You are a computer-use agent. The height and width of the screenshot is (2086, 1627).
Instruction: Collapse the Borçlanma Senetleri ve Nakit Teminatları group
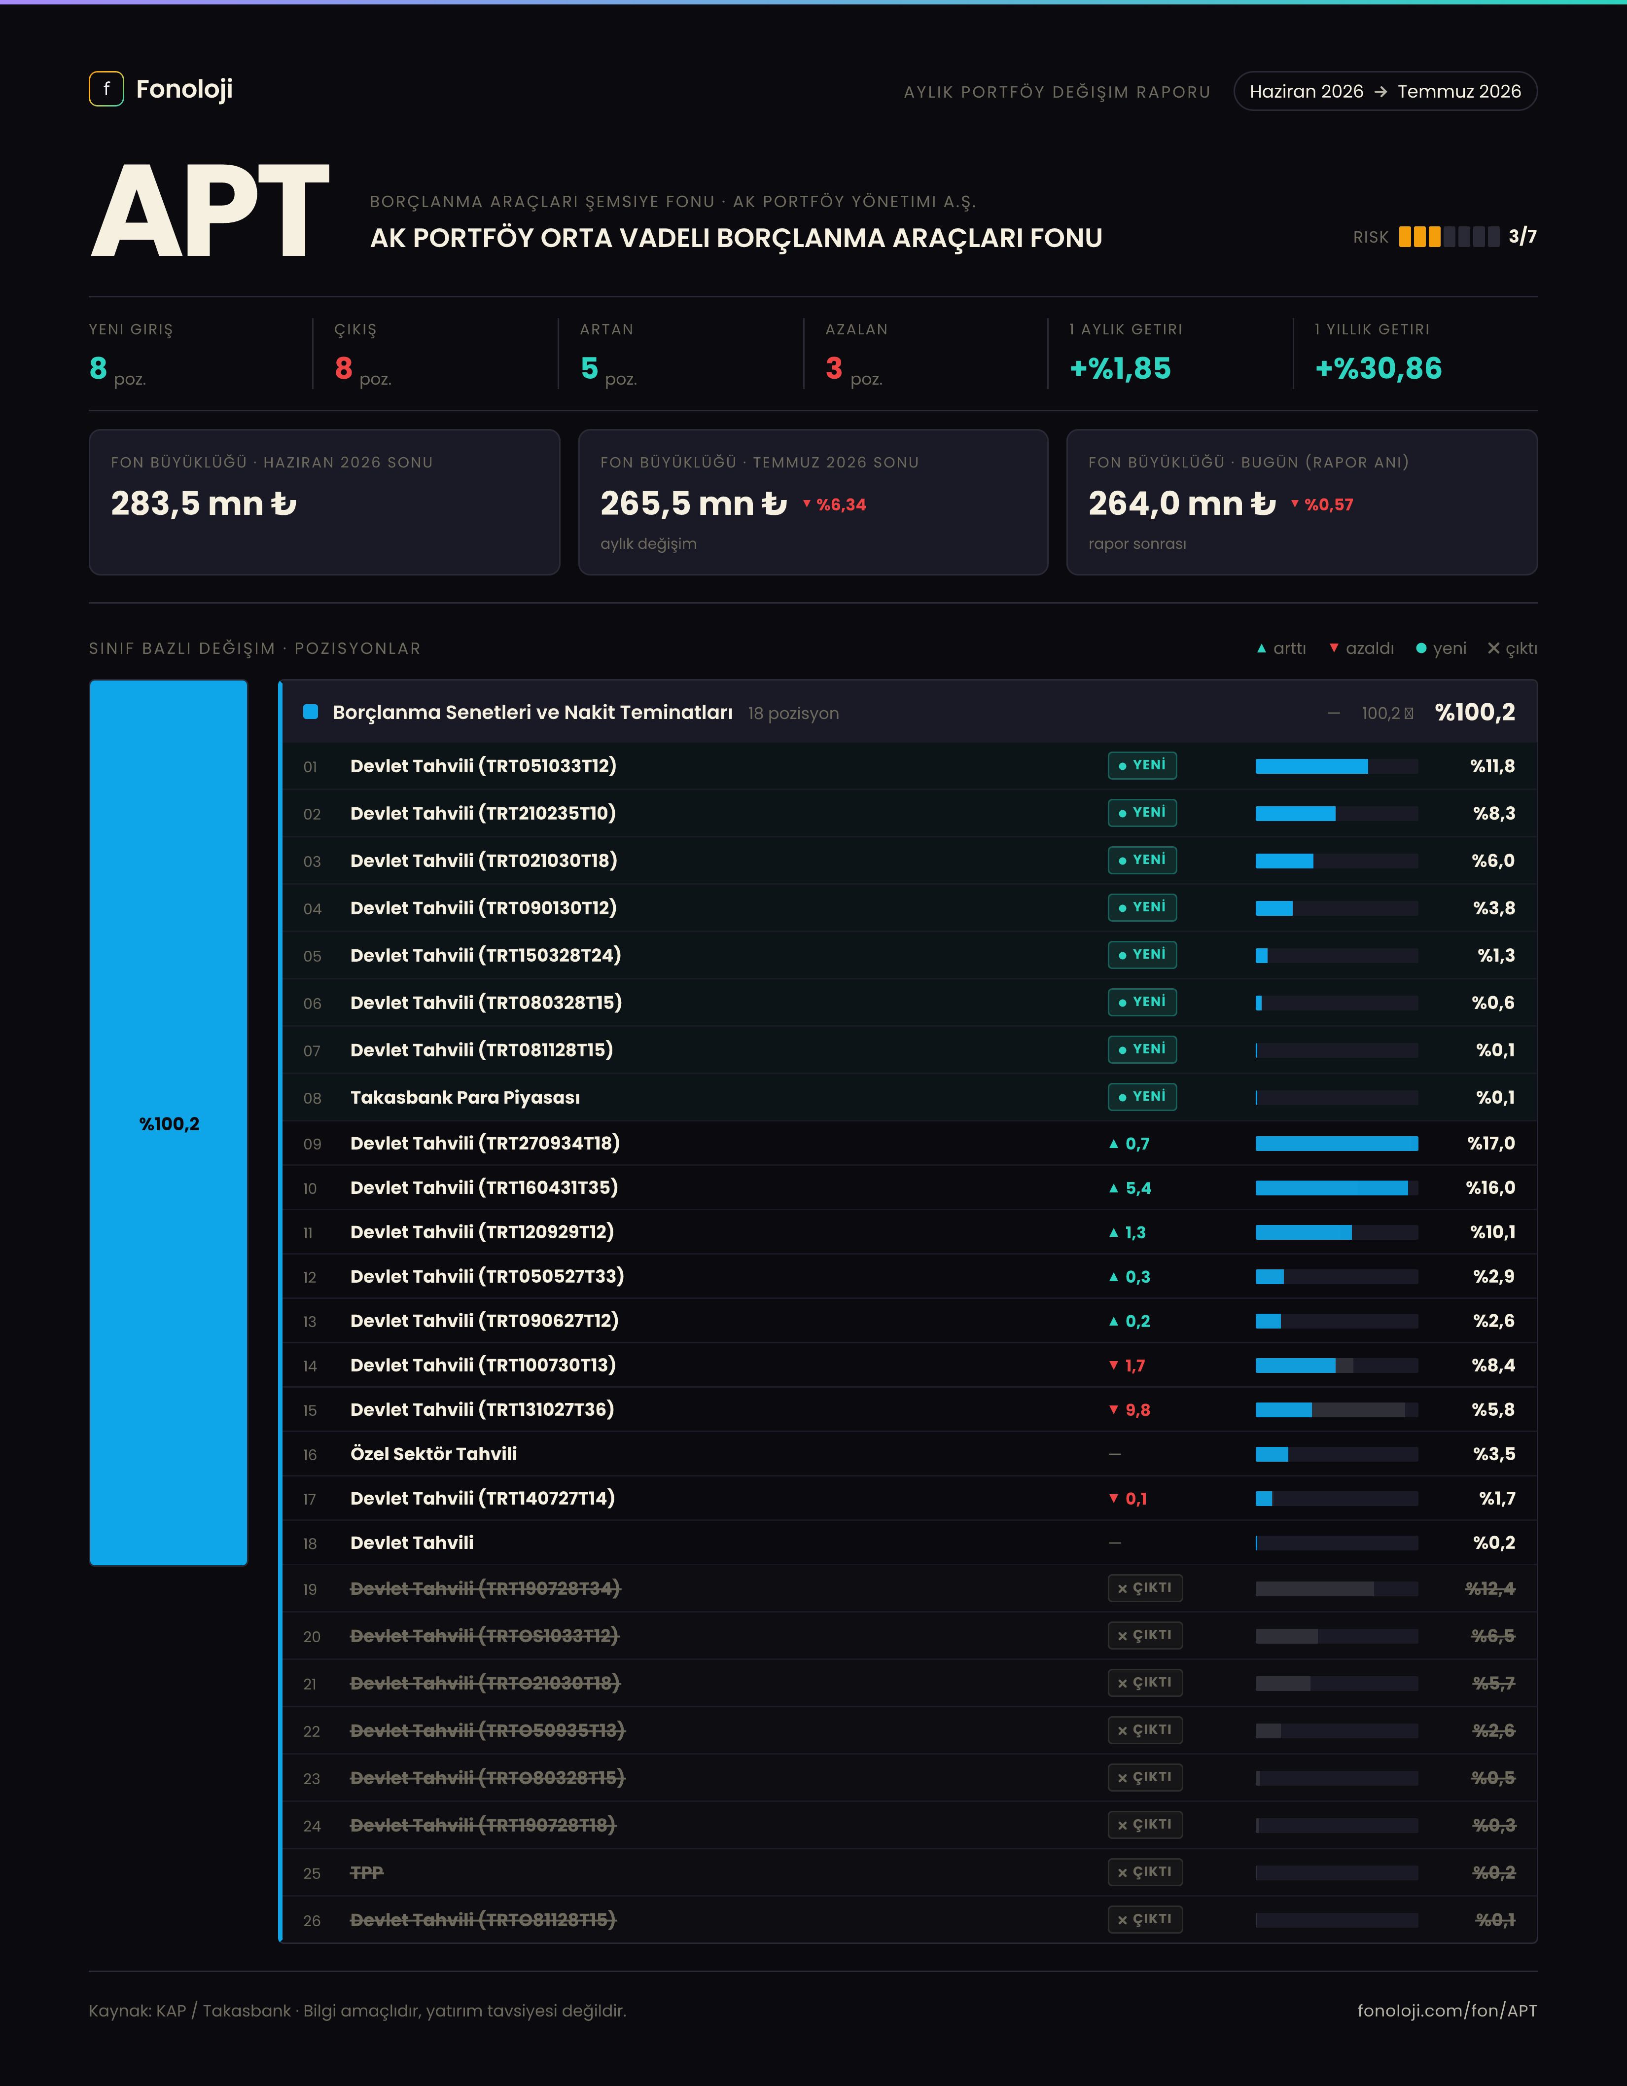pos(909,713)
